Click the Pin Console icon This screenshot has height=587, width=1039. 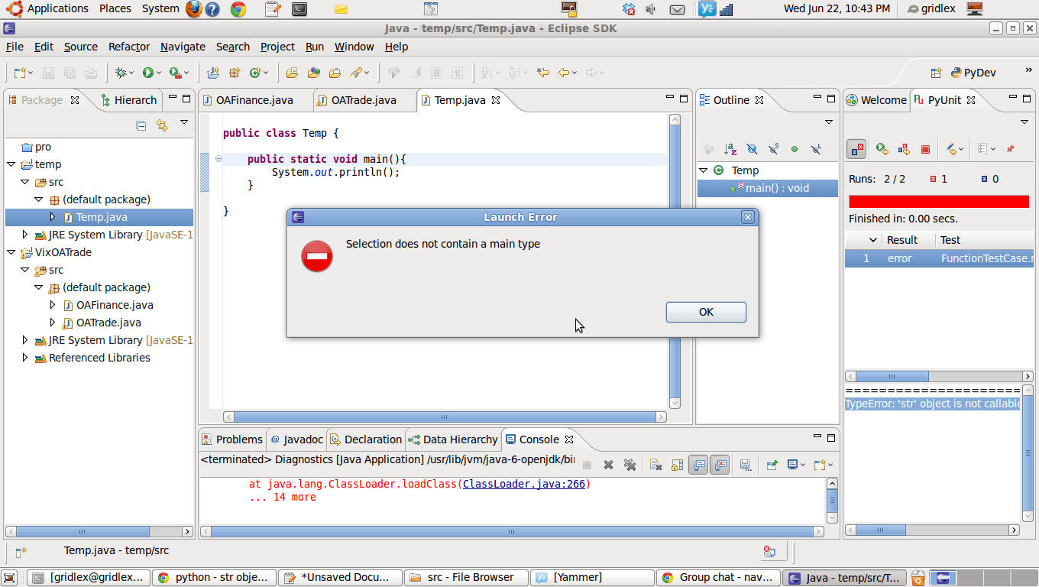click(772, 464)
